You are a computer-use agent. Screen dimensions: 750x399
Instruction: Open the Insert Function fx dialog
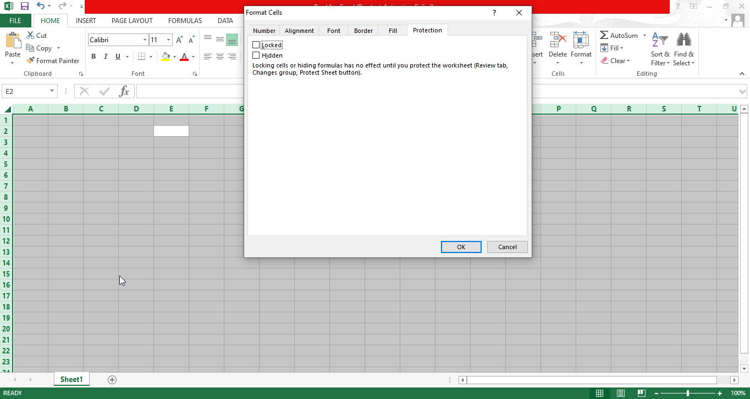124,91
